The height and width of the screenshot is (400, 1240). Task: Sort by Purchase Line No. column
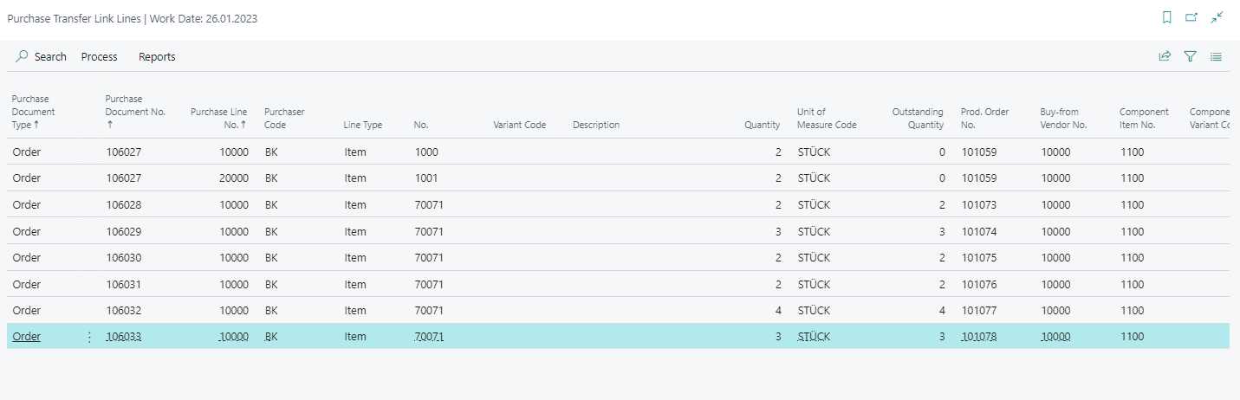(x=219, y=118)
